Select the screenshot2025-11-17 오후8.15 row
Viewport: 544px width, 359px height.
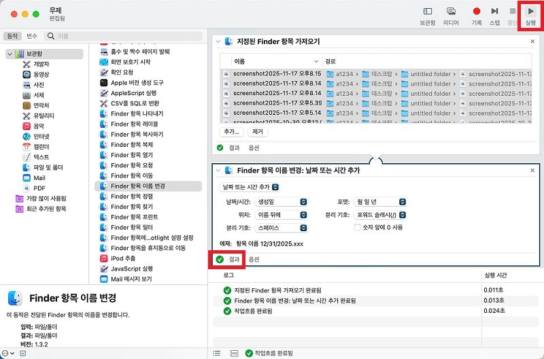[377, 74]
